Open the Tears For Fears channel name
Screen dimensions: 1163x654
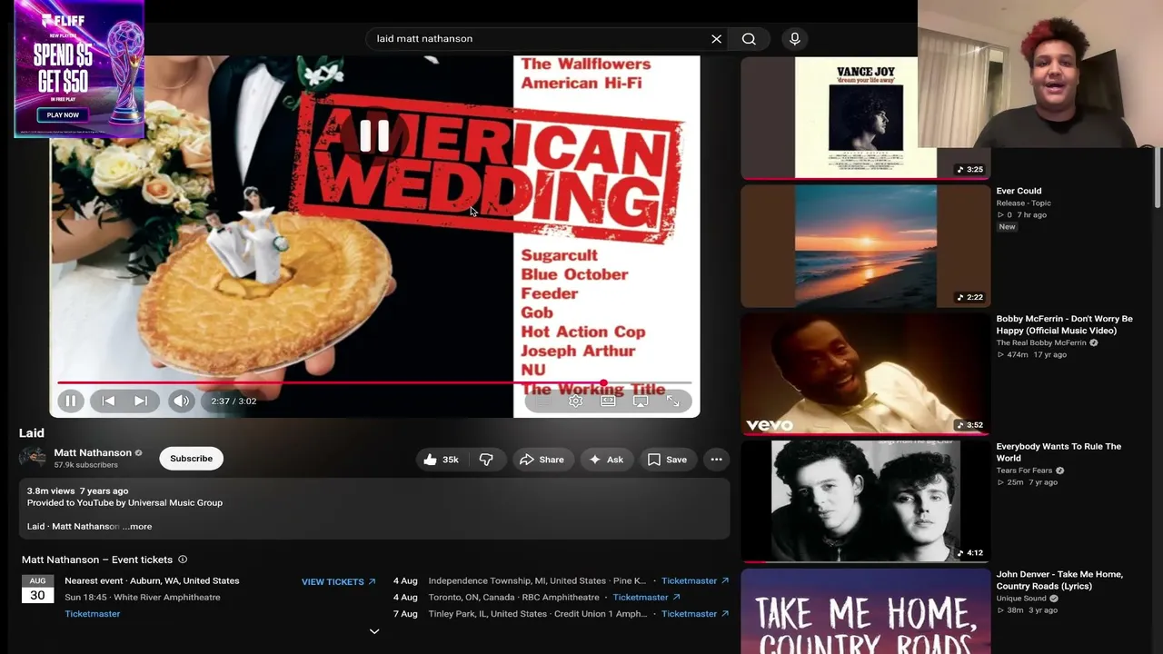tap(1024, 471)
